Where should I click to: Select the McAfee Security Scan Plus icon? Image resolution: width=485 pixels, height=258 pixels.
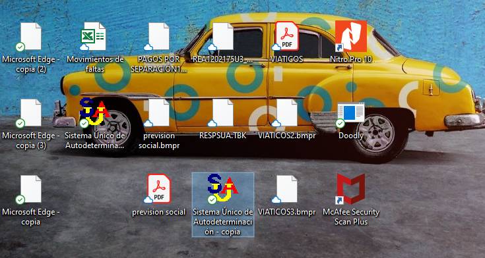[351, 189]
